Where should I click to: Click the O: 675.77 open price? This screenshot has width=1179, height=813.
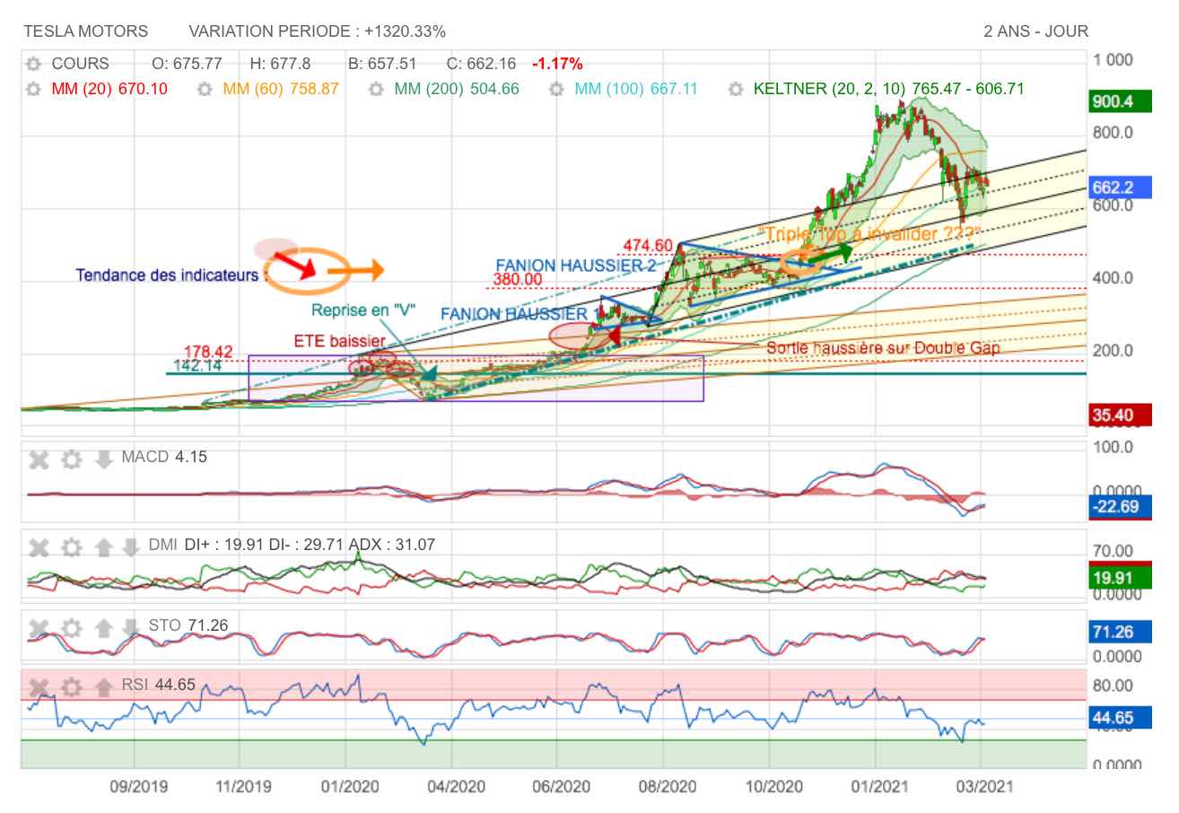pos(187,65)
